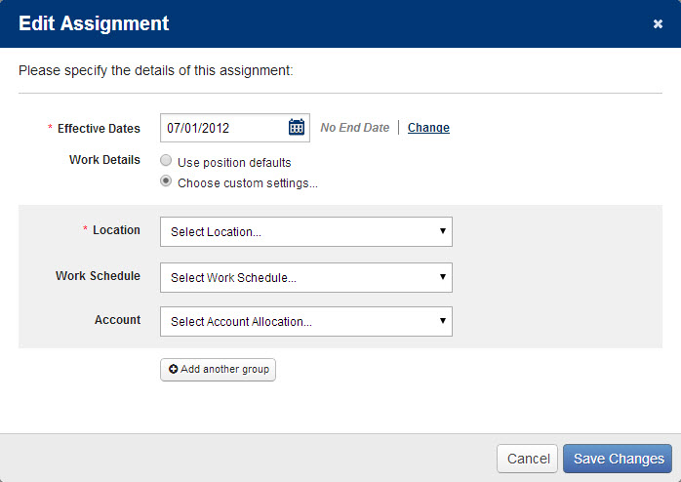Click the No End Date text

click(355, 128)
